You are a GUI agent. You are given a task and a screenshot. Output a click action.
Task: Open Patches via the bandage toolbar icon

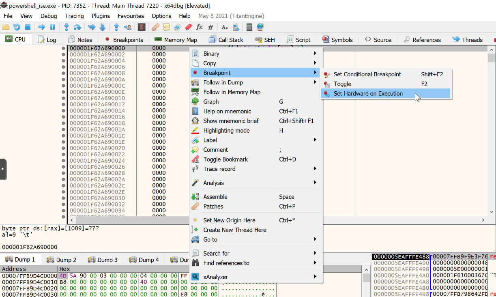155,27
